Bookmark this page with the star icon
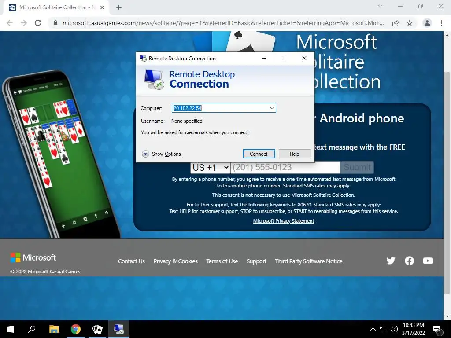 (x=410, y=23)
